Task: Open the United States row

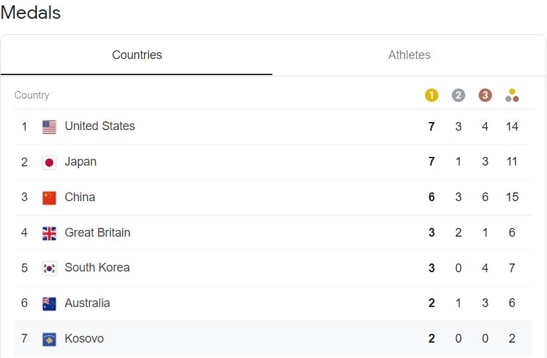Action: [273, 127]
